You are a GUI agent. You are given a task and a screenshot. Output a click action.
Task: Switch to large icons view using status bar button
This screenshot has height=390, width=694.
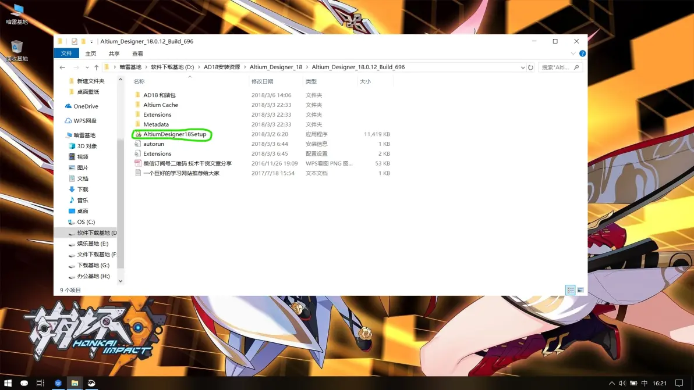pyautogui.click(x=580, y=290)
